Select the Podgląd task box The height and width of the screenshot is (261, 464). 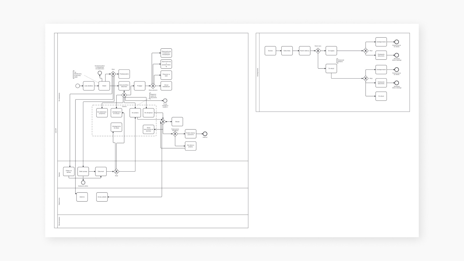coord(139,86)
